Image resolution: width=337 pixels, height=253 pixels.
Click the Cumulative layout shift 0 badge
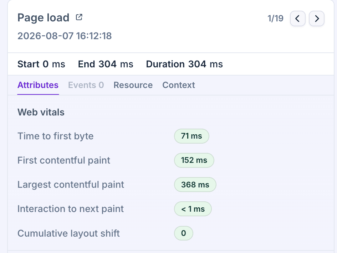[x=184, y=233]
